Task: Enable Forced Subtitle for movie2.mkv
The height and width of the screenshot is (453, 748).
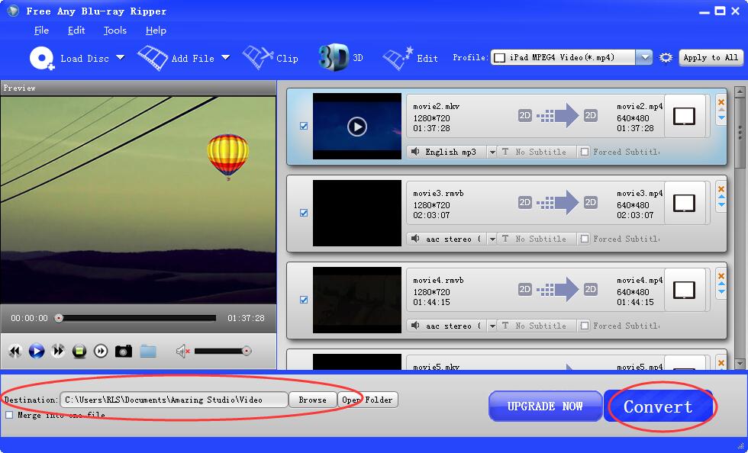Action: click(x=585, y=152)
